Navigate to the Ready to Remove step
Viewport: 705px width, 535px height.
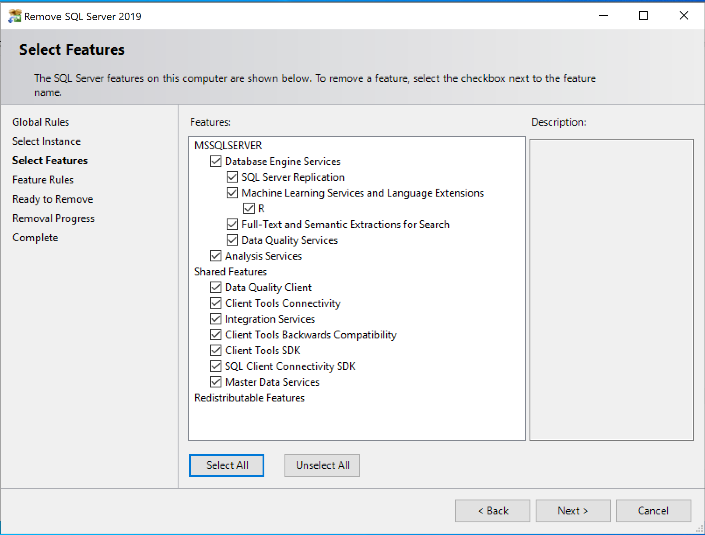pyautogui.click(x=52, y=199)
